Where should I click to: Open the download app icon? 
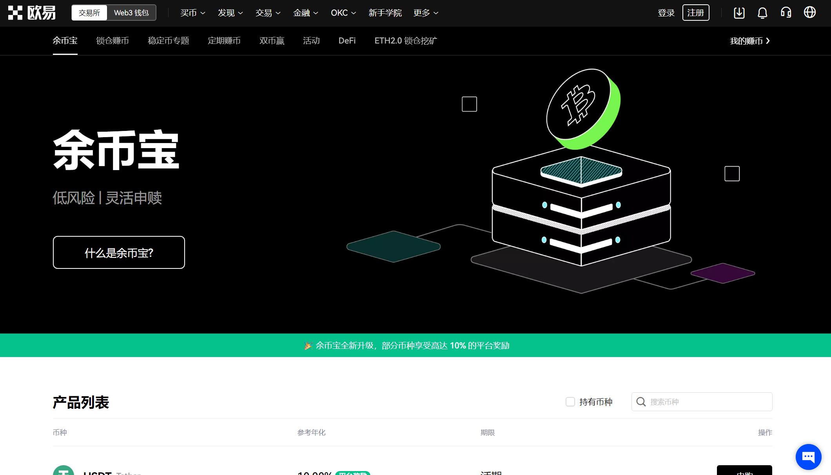point(739,13)
